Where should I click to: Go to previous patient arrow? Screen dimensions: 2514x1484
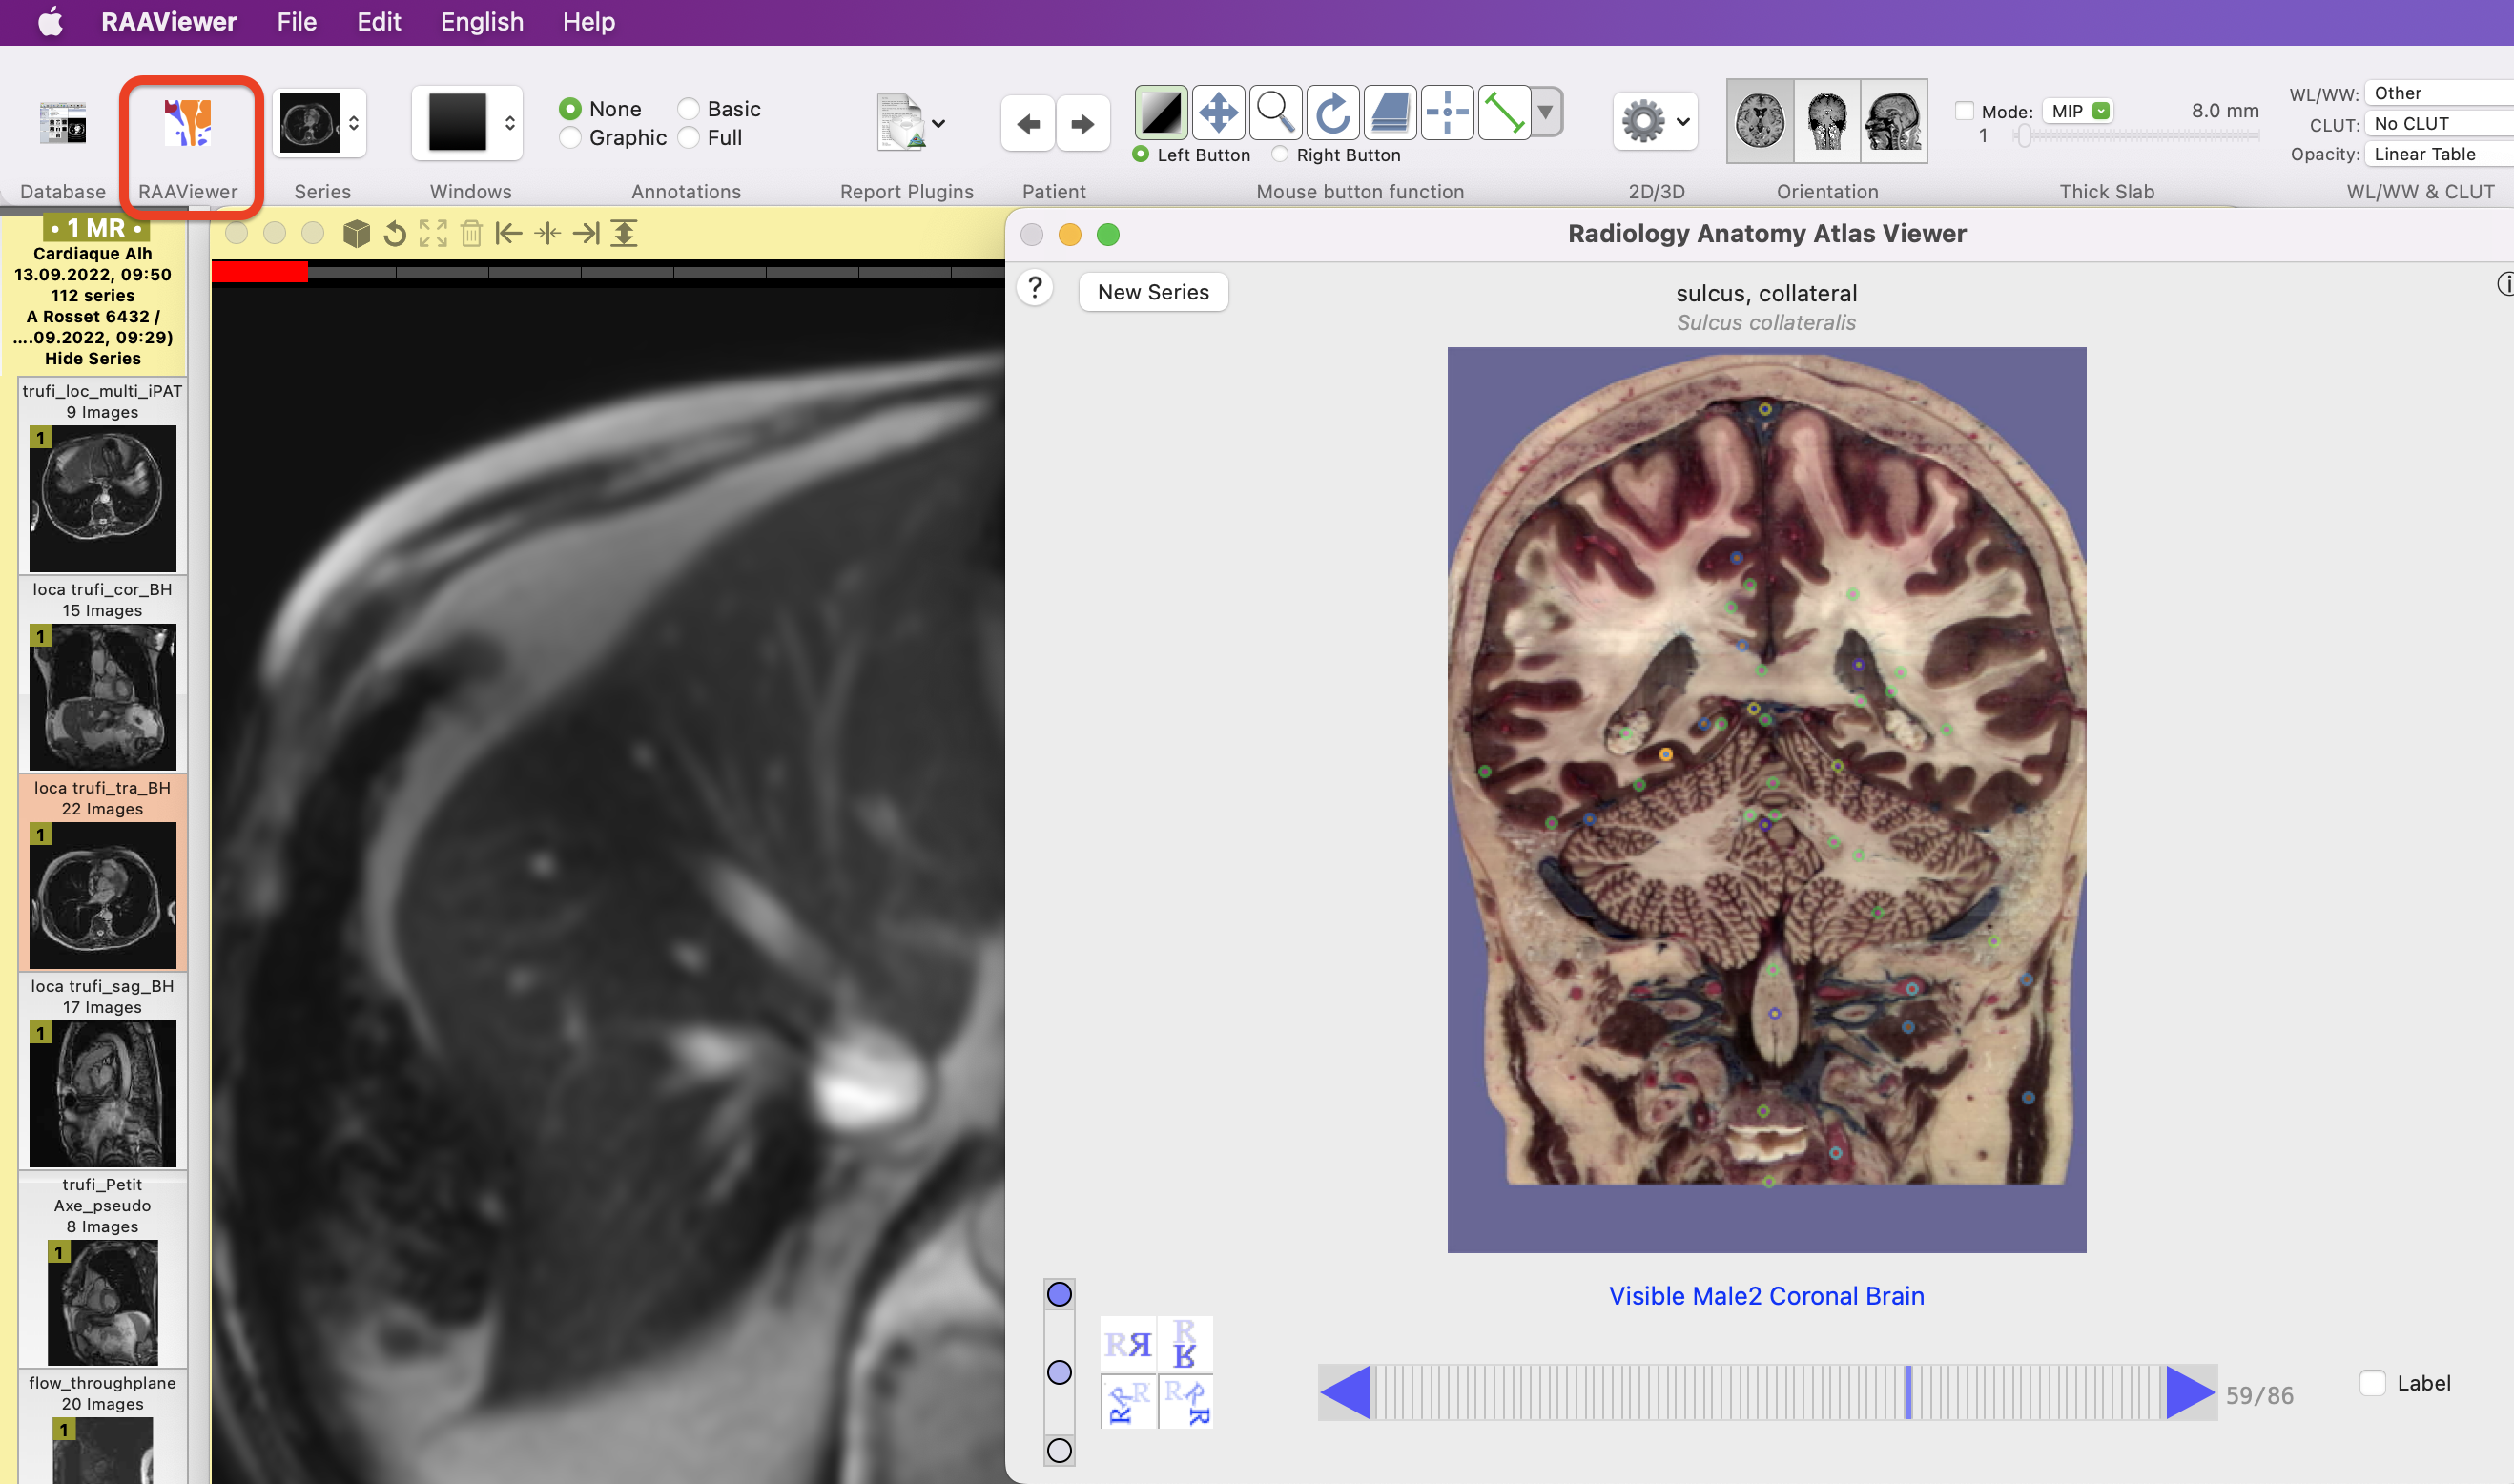pyautogui.click(x=1028, y=124)
